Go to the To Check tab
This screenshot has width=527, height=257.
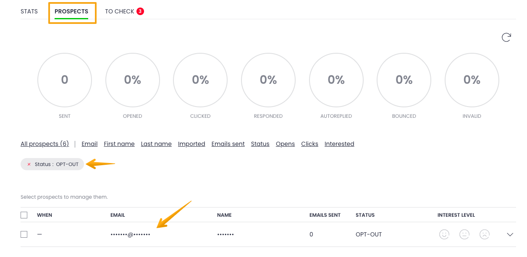click(119, 11)
